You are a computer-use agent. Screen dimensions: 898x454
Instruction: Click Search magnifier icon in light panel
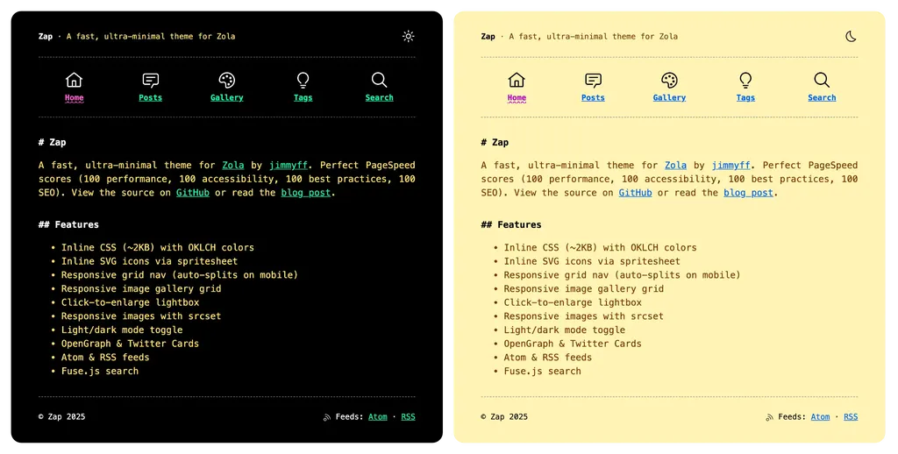(x=822, y=80)
